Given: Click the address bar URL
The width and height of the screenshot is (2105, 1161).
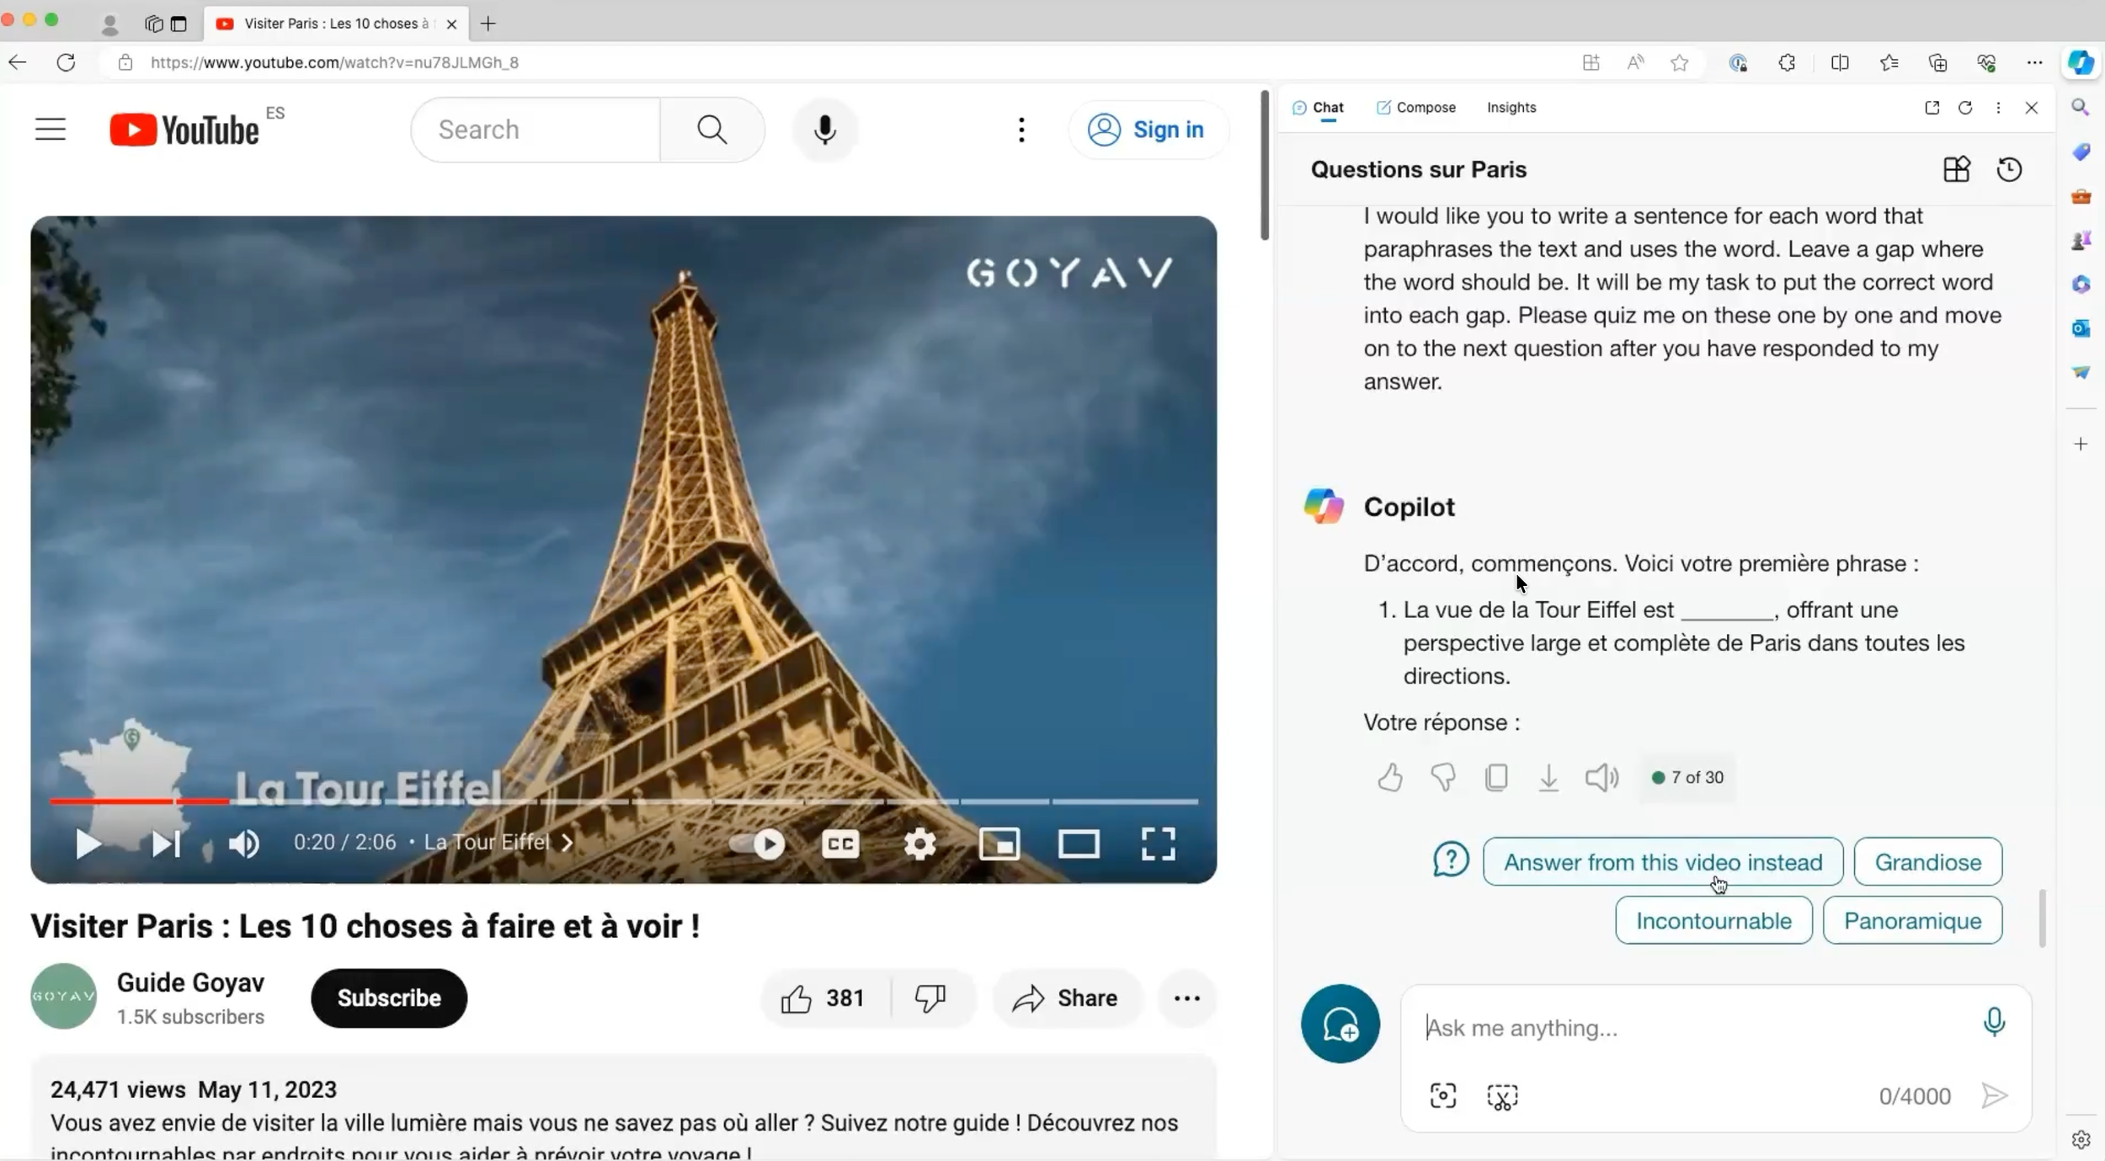Looking at the screenshot, I should point(335,62).
